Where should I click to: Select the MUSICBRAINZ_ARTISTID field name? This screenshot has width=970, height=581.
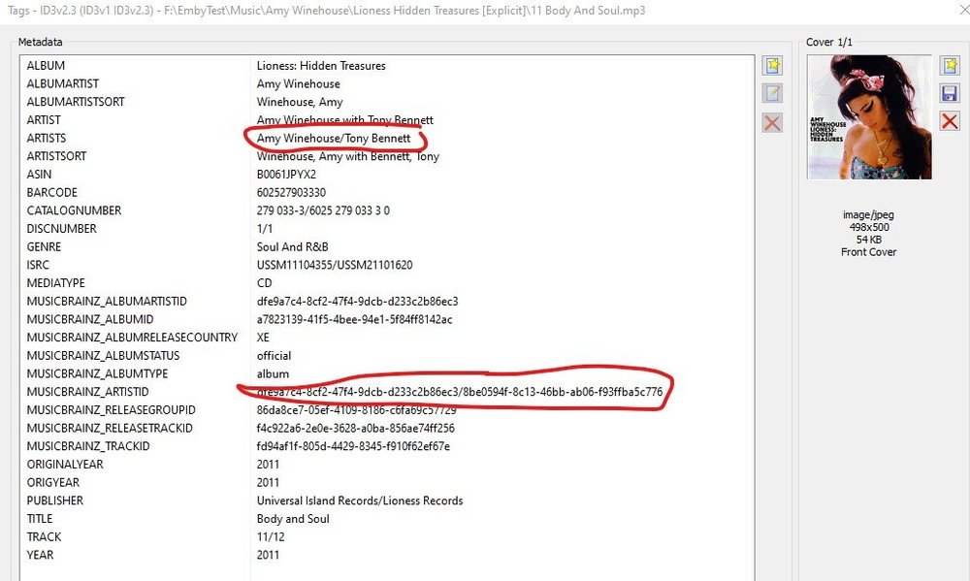(x=87, y=392)
